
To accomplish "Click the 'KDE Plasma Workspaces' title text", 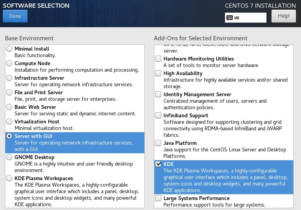I will point(44,178).
